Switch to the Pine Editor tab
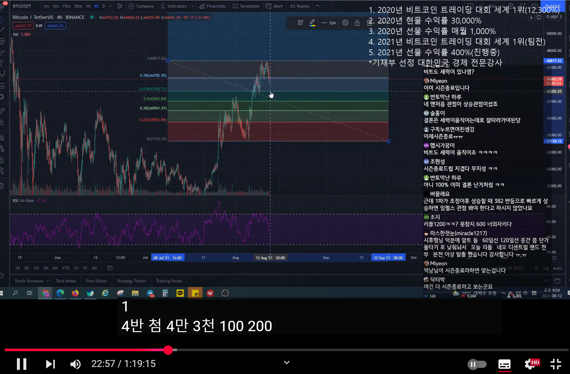The image size is (570, 374). pos(96,281)
